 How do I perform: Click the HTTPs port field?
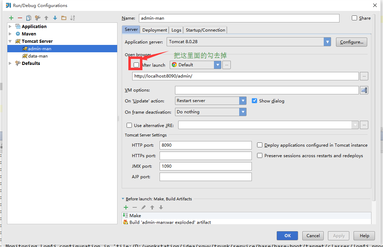coord(206,156)
